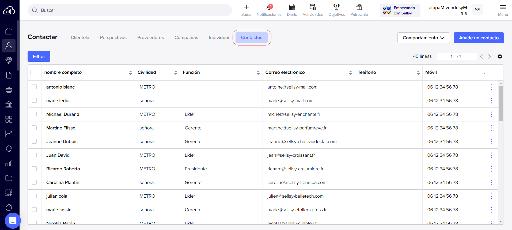Switch to Clientela tab
The width and height of the screenshot is (512, 230).
point(80,38)
